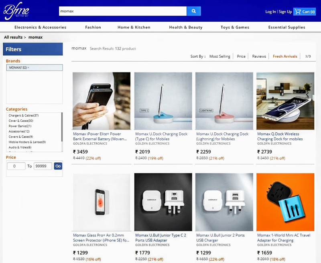Apply price filter with Go button
The height and width of the screenshot is (263, 321).
tap(58, 166)
